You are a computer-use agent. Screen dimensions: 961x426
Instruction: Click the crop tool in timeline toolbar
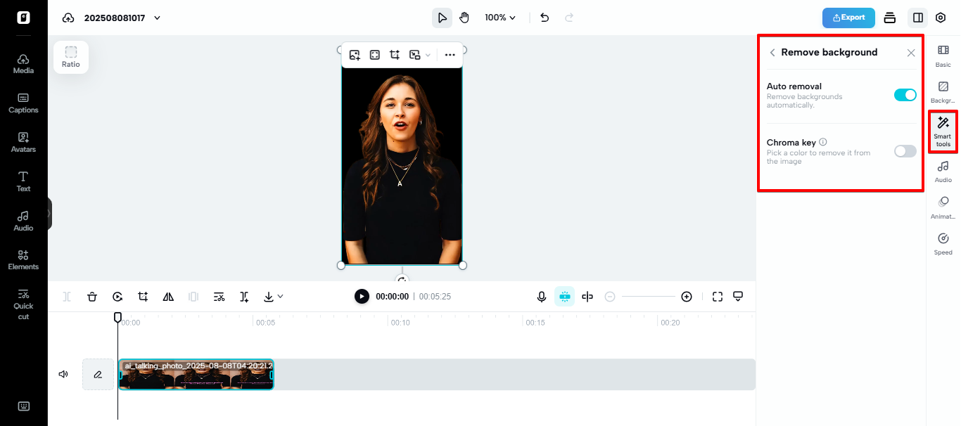coord(143,297)
